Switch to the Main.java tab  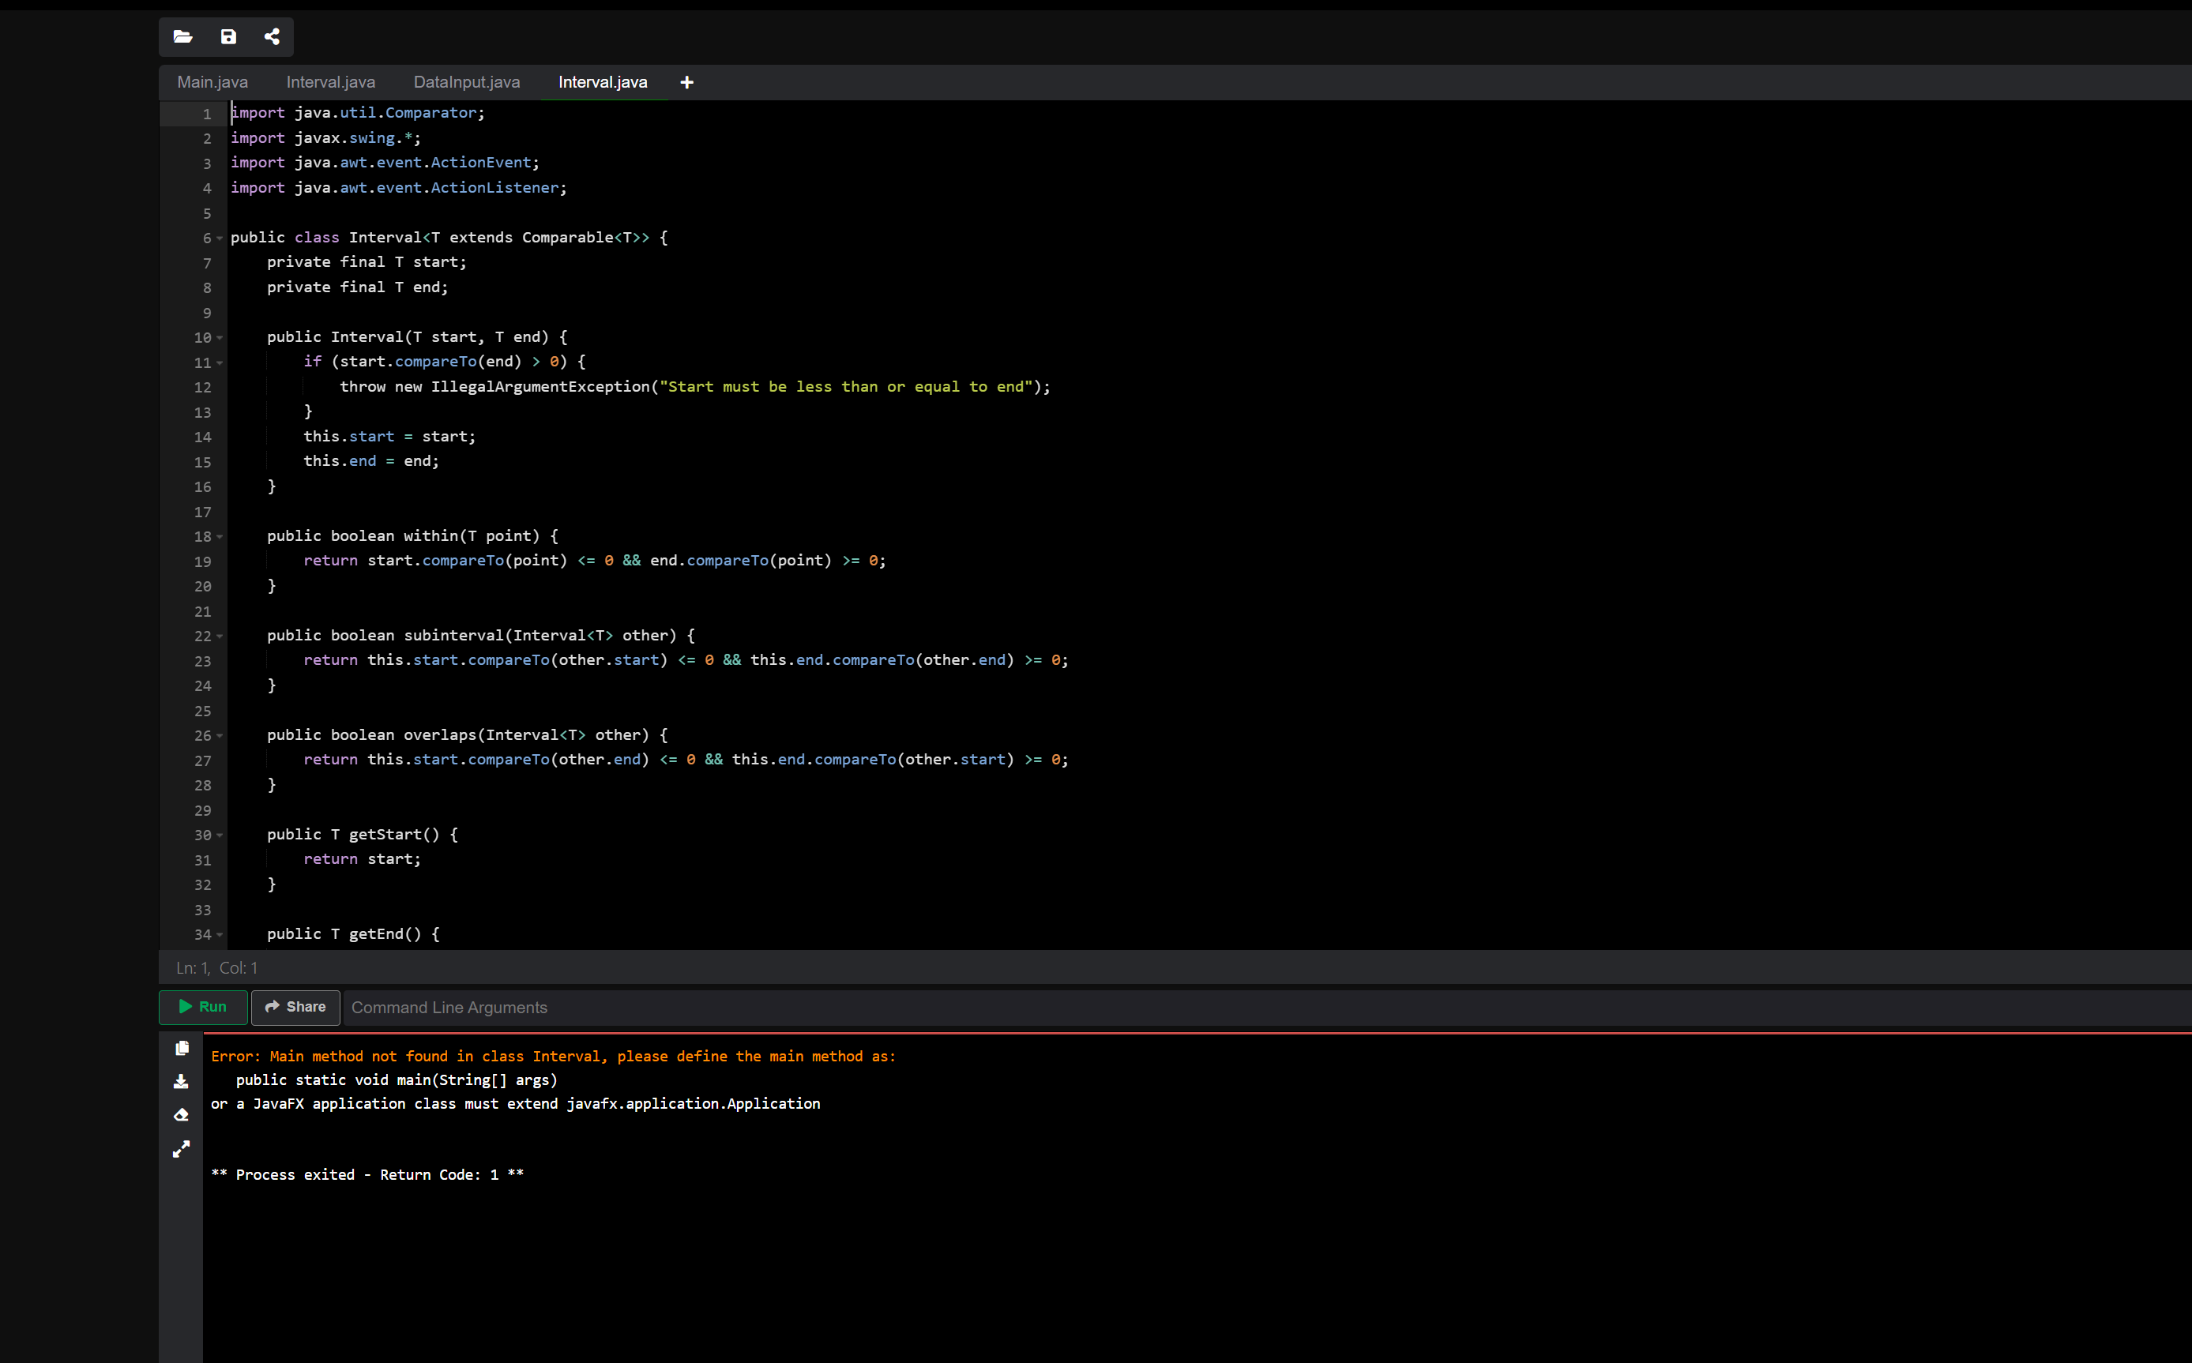pos(212,82)
